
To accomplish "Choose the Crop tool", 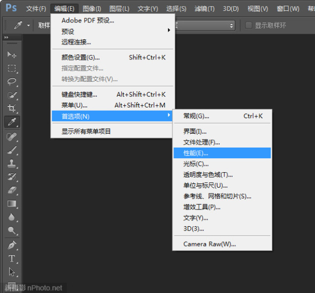I will 12,108.
